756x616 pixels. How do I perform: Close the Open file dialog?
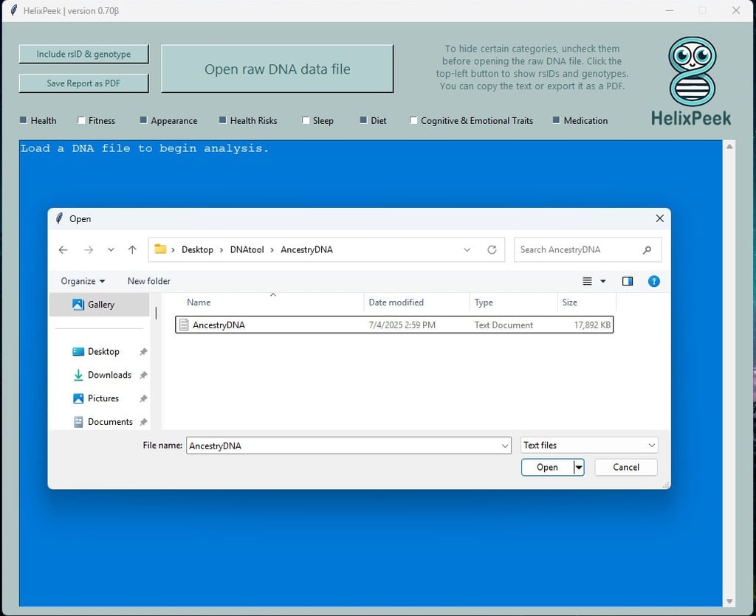pos(659,218)
